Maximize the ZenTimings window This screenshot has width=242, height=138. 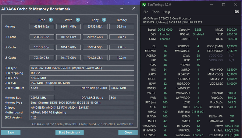(223, 5)
